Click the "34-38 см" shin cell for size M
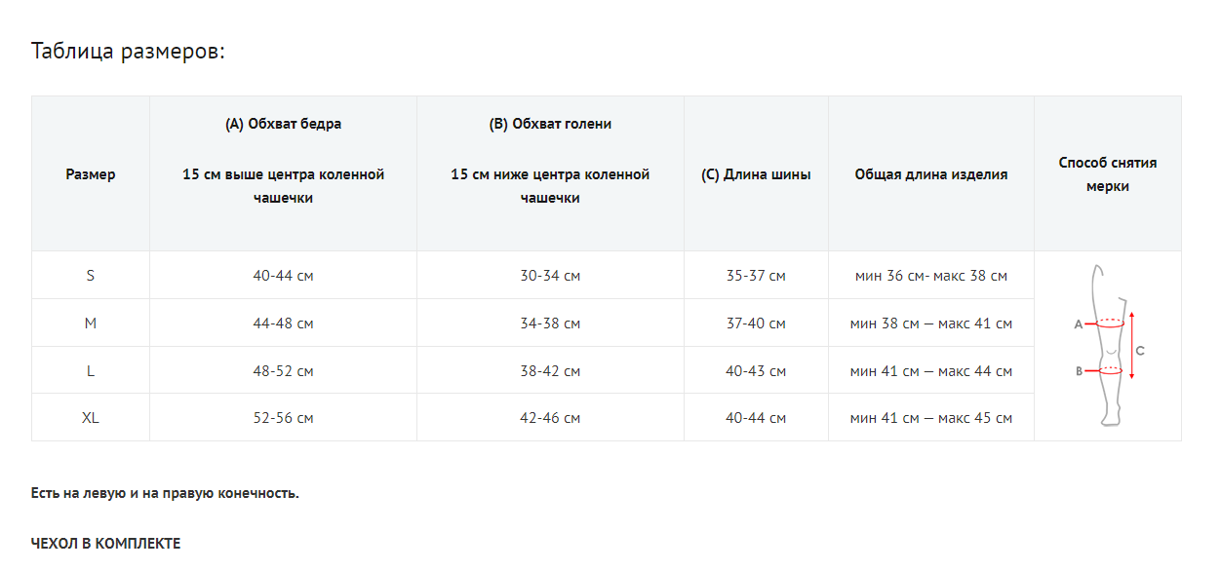Image resolution: width=1221 pixels, height=571 pixels. click(550, 324)
